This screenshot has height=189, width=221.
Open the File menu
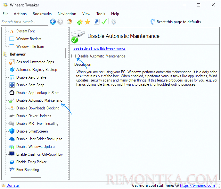5,14
